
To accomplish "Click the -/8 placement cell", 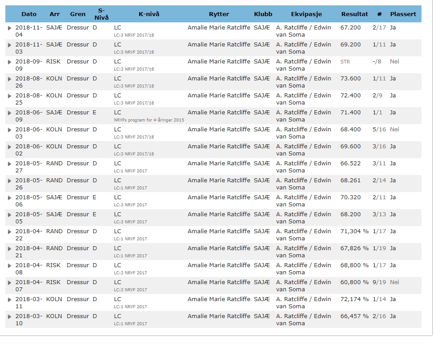I will [x=377, y=62].
